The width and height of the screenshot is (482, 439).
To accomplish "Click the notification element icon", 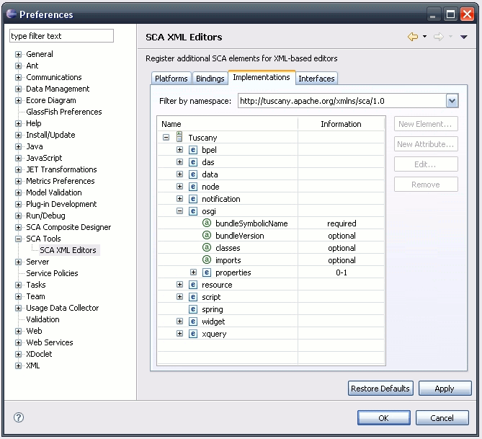I will pyautogui.click(x=193, y=199).
